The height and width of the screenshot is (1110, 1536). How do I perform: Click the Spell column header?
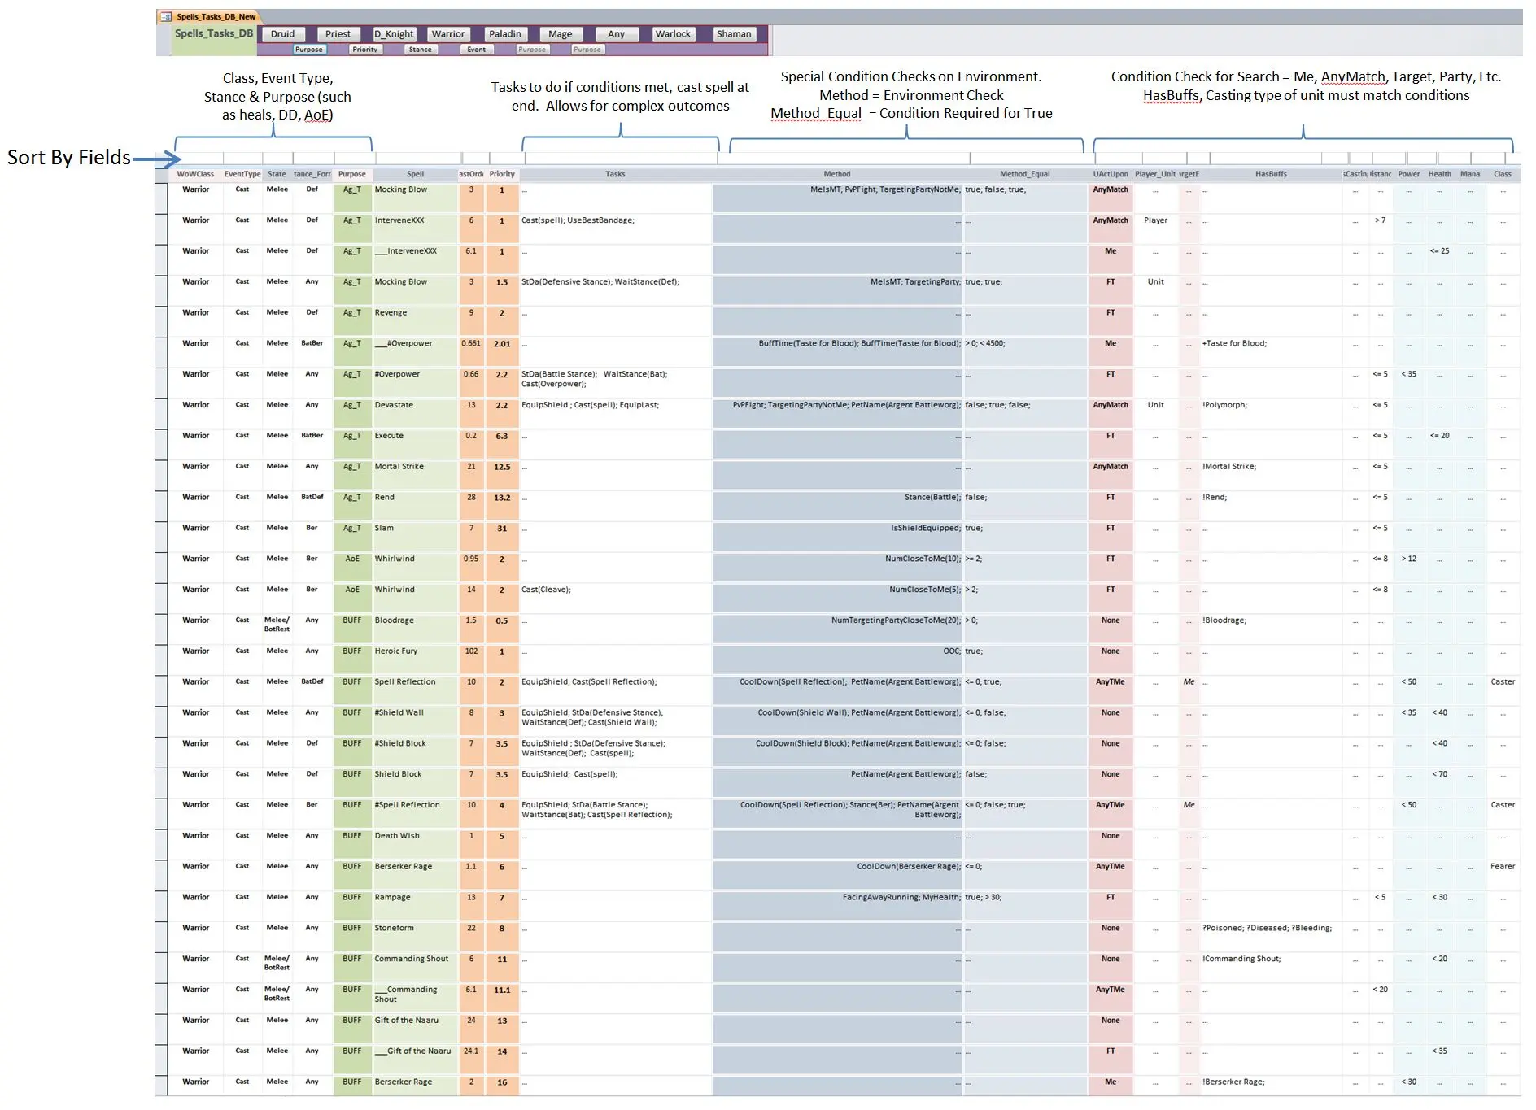point(415,174)
